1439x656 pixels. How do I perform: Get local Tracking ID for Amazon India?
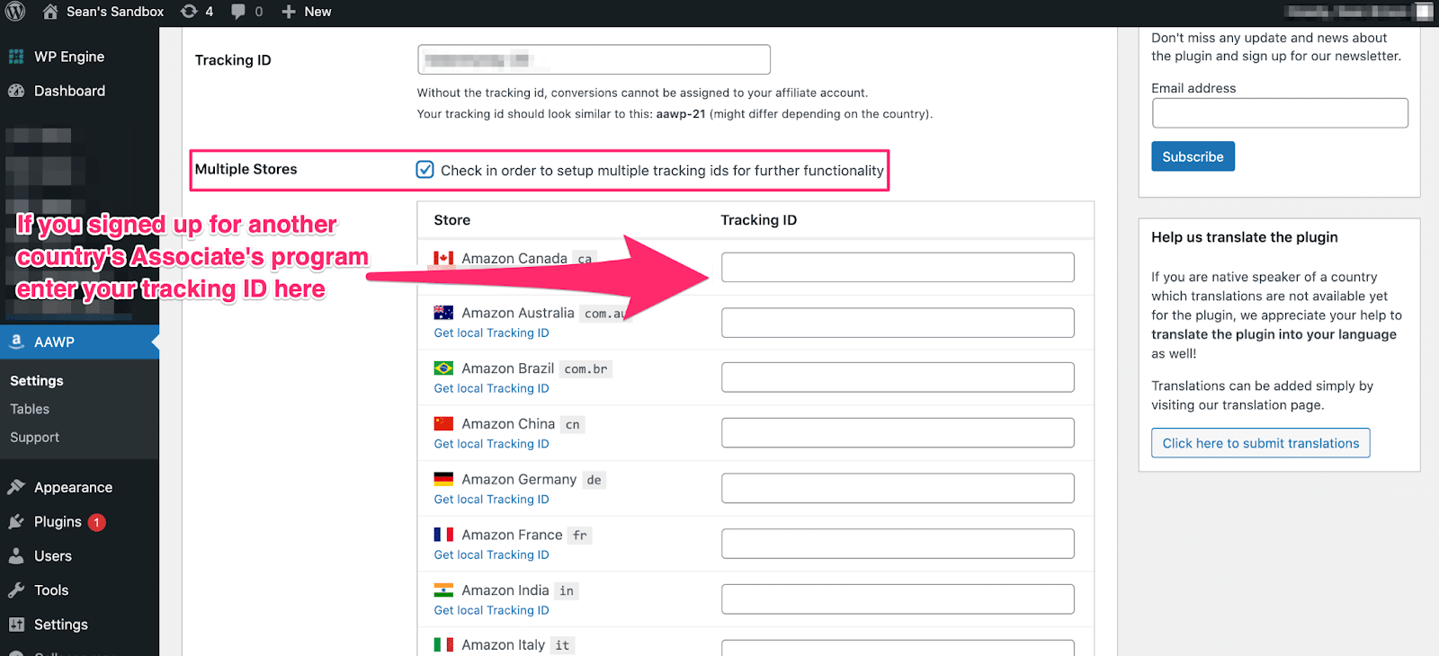491,610
